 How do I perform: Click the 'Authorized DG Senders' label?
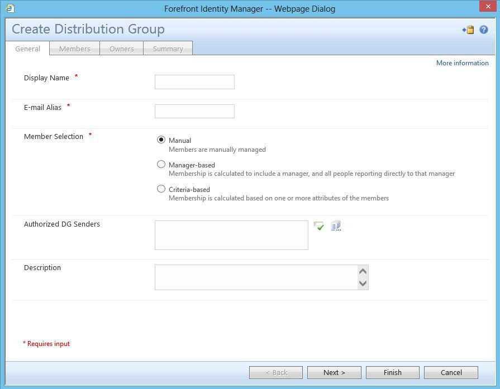tap(62, 224)
